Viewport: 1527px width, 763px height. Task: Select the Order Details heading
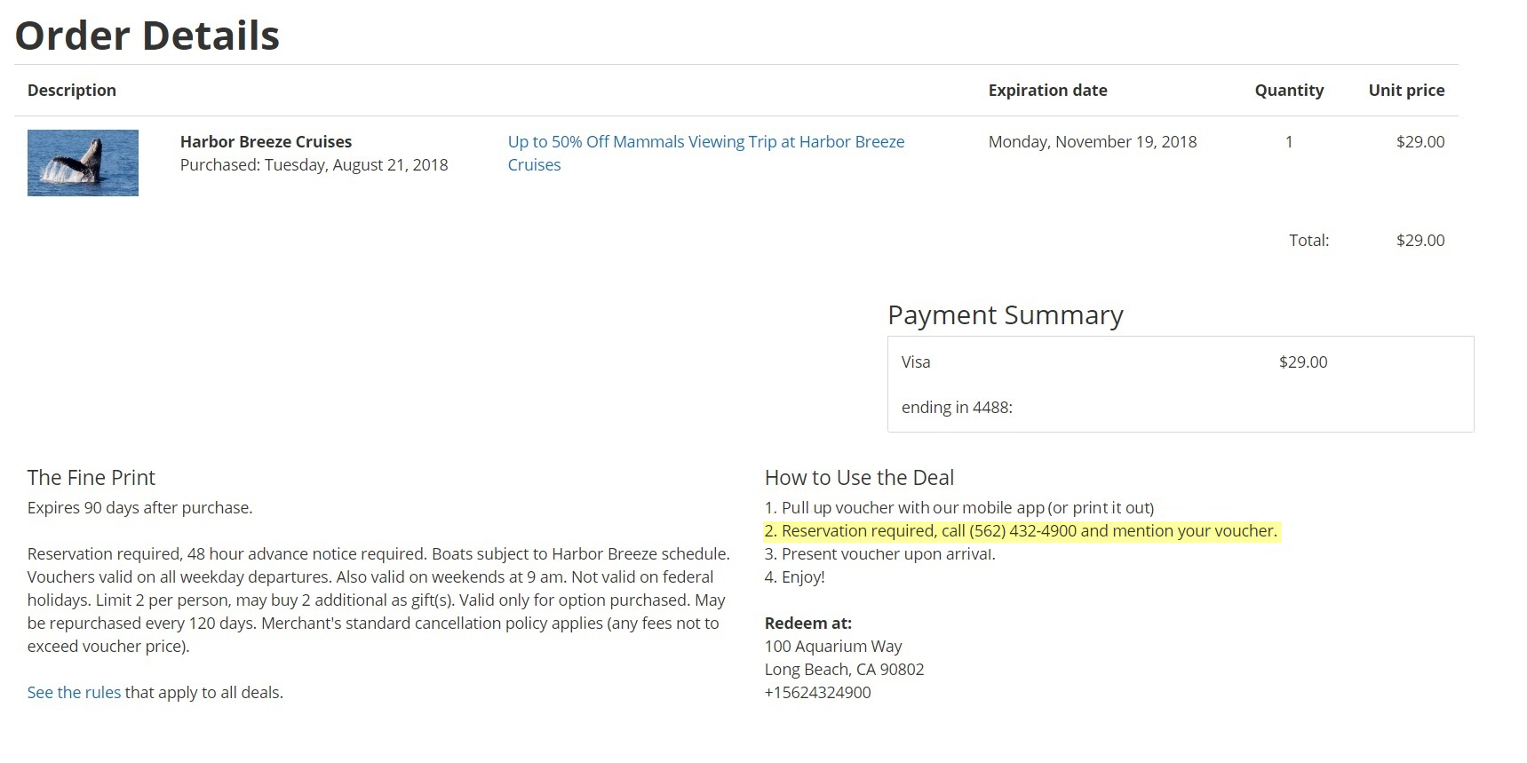coord(147,36)
